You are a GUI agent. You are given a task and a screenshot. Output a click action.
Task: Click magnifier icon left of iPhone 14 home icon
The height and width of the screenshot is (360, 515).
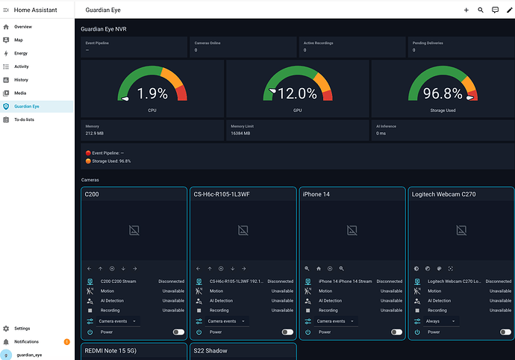click(307, 269)
